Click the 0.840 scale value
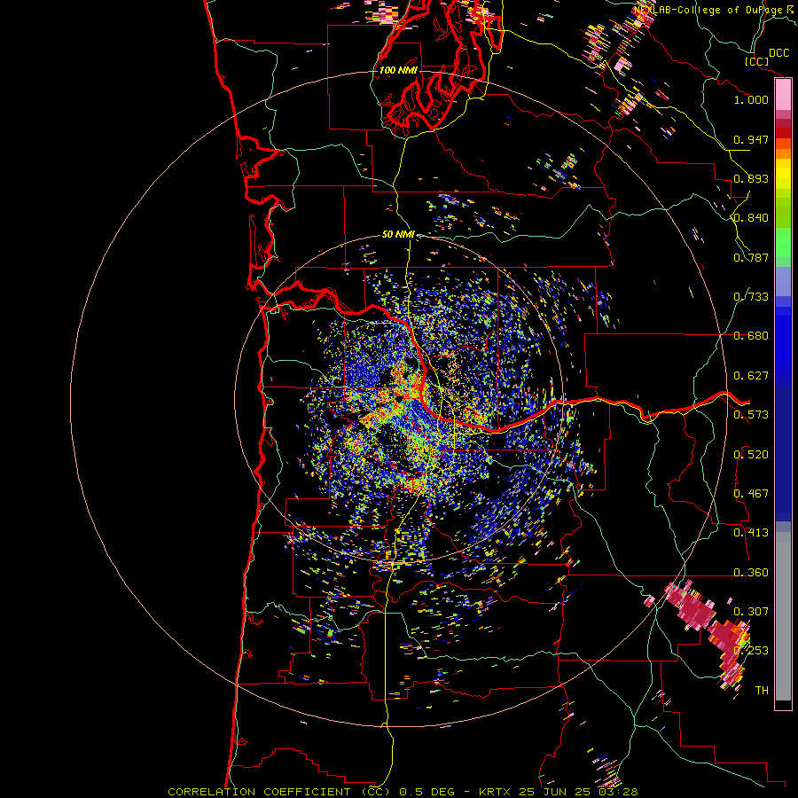Screen dimensions: 798x798 pyautogui.click(x=751, y=218)
